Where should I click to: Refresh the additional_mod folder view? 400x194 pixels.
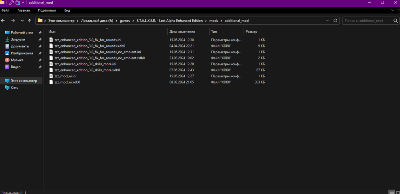pyautogui.click(x=335, y=20)
